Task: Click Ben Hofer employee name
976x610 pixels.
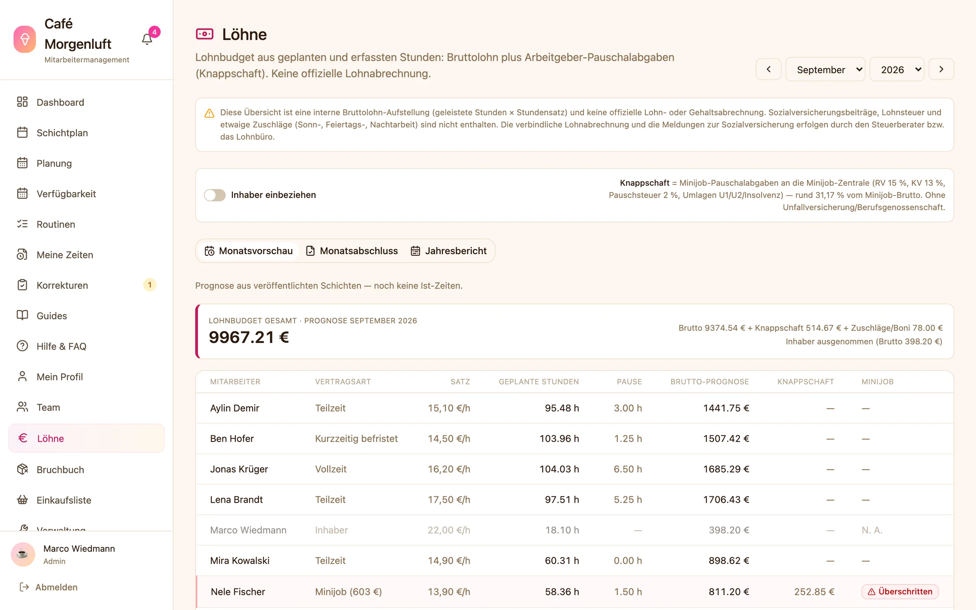Action: [232, 438]
